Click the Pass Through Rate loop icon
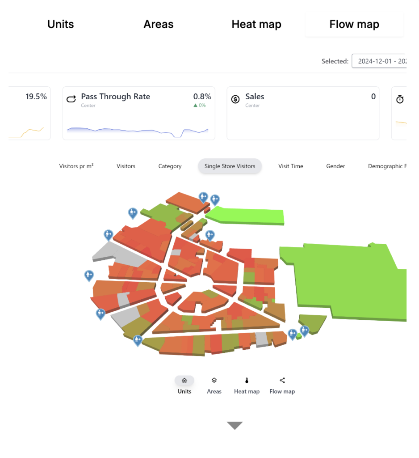 [x=71, y=99]
